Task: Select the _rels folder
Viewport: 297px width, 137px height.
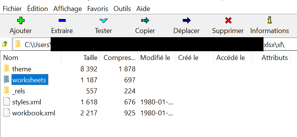Action: [x=19, y=91]
